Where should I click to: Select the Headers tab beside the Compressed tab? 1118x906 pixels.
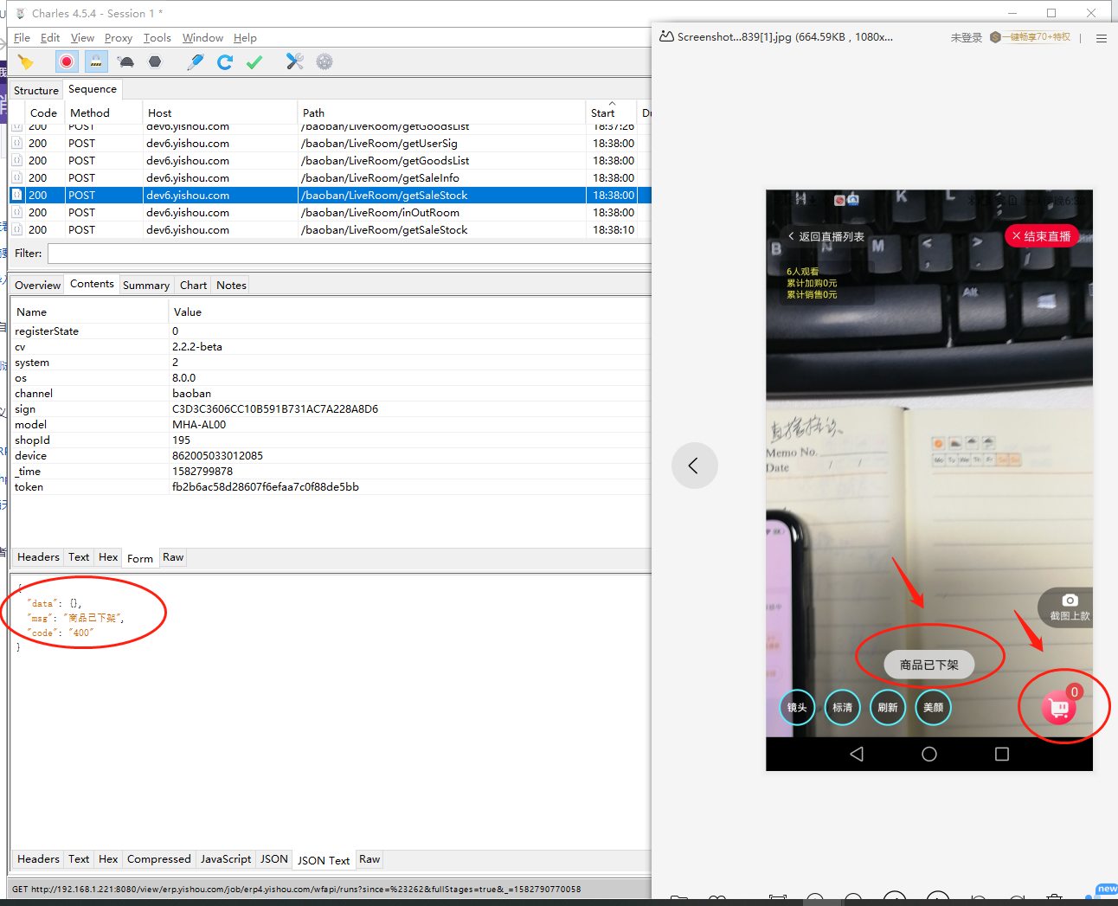pyautogui.click(x=38, y=859)
